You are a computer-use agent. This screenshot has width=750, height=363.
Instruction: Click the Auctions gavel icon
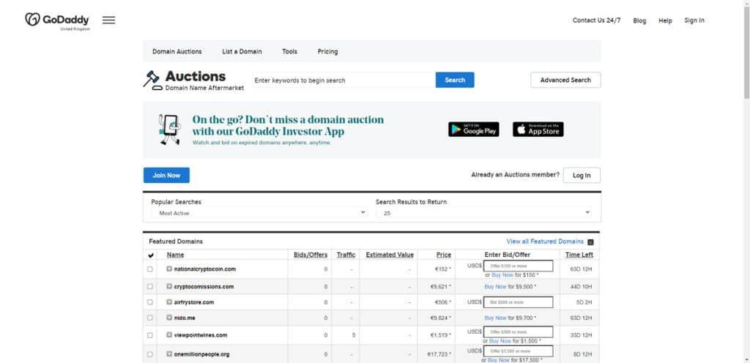(152, 80)
